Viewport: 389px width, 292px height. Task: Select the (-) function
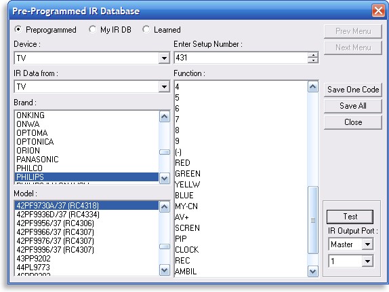tap(241, 152)
